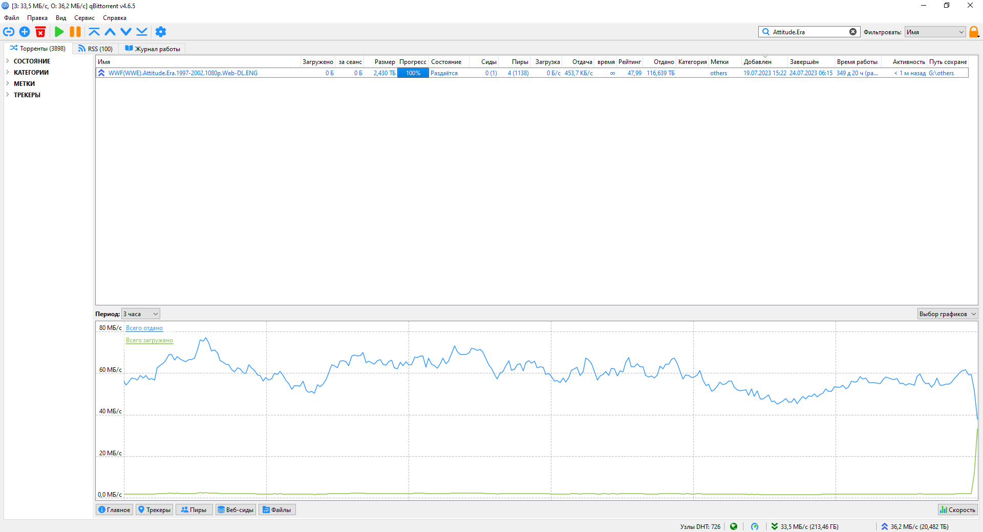Open the Пиры details tab

(x=194, y=509)
